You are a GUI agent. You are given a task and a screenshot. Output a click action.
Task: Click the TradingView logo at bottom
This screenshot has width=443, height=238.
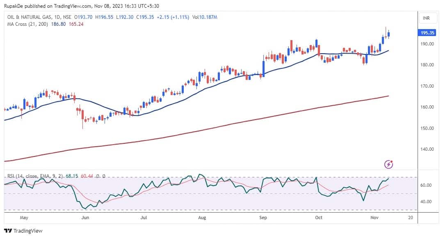click(23, 231)
